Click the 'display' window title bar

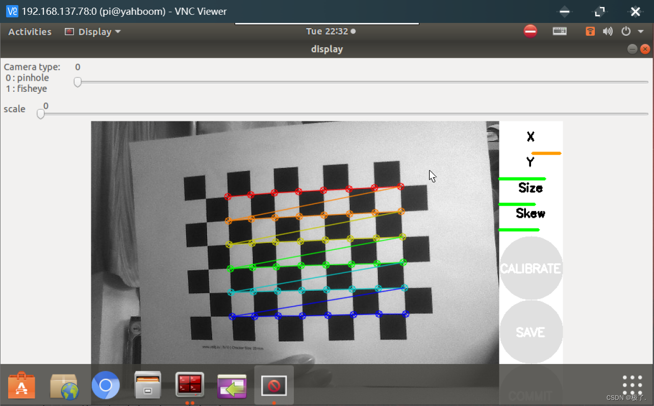[326, 49]
